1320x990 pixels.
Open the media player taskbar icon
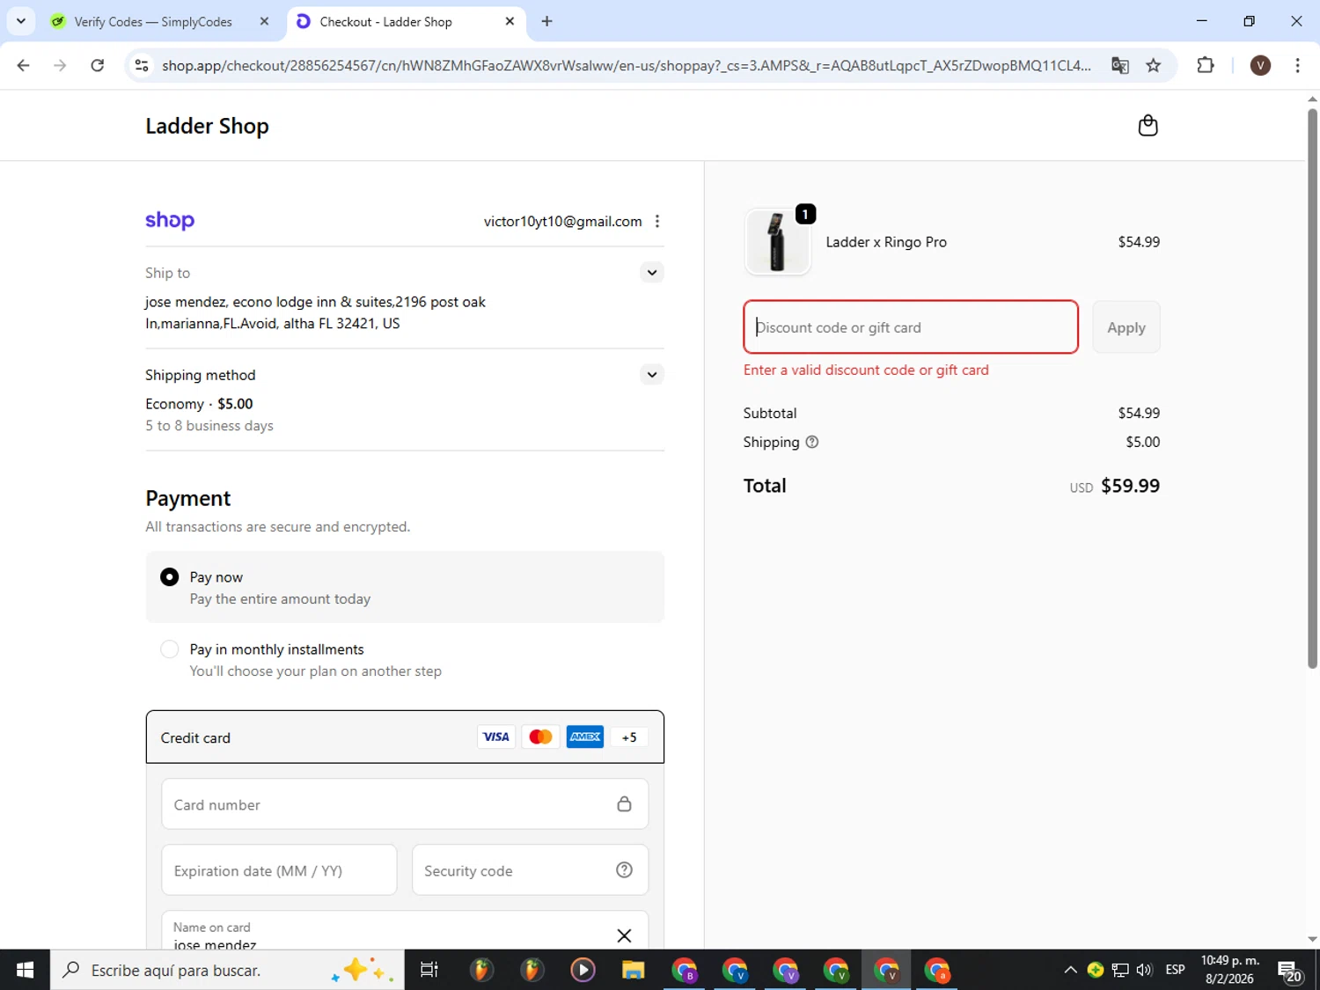(x=583, y=970)
